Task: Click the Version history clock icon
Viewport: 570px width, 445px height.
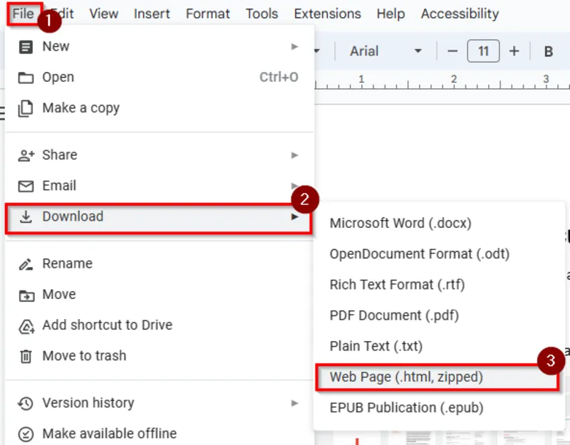Action: pos(24,402)
